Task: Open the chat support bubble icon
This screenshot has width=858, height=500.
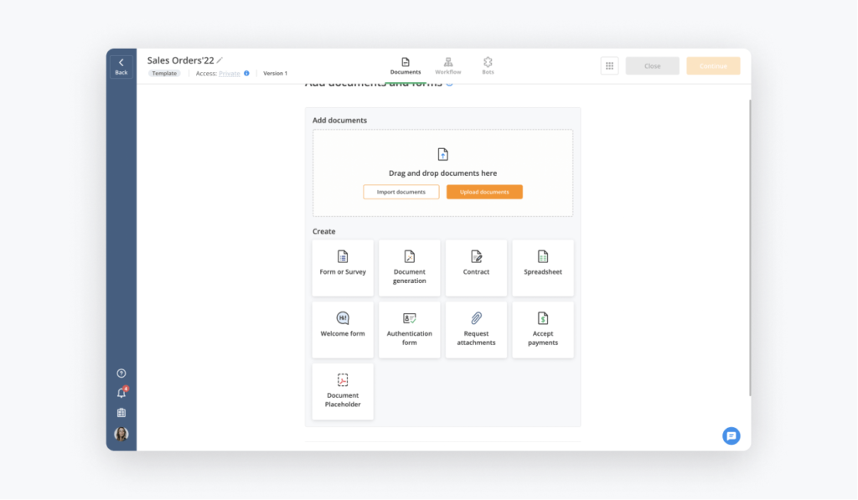Action: (x=731, y=436)
